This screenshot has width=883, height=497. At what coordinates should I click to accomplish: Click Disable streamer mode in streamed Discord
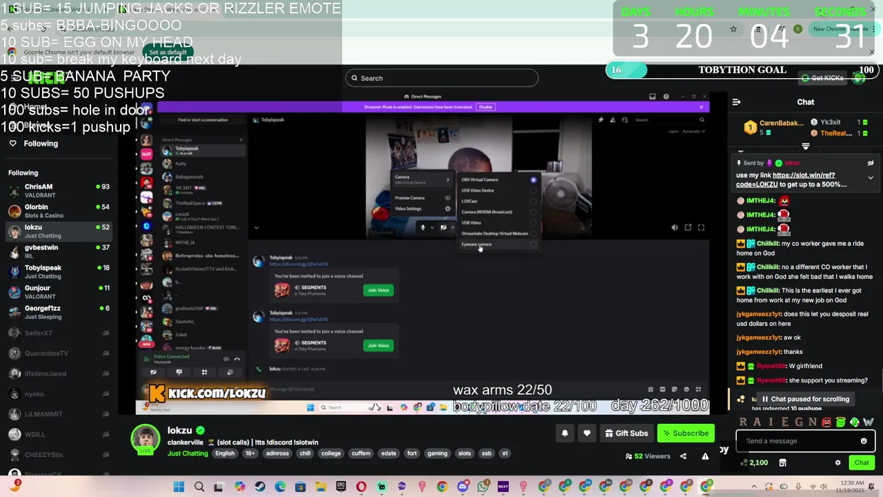[x=486, y=107]
